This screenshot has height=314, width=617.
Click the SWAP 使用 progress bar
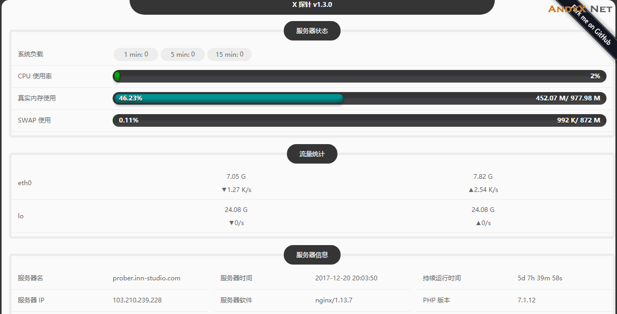coord(359,120)
